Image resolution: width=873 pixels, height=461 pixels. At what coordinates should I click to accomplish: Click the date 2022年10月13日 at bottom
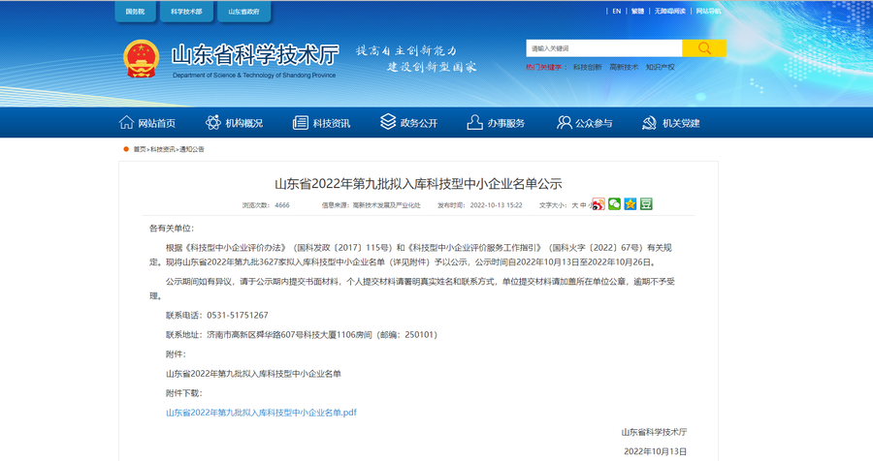pos(655,451)
